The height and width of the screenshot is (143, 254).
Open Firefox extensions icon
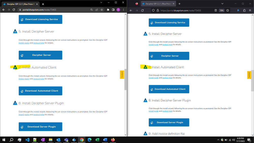pos(244,10)
